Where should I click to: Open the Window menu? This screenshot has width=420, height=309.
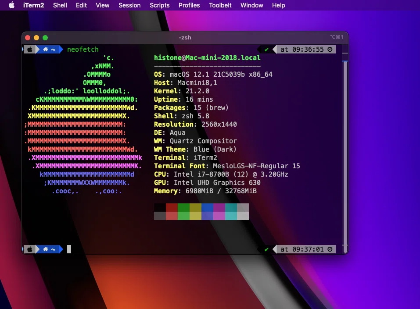pos(252,5)
